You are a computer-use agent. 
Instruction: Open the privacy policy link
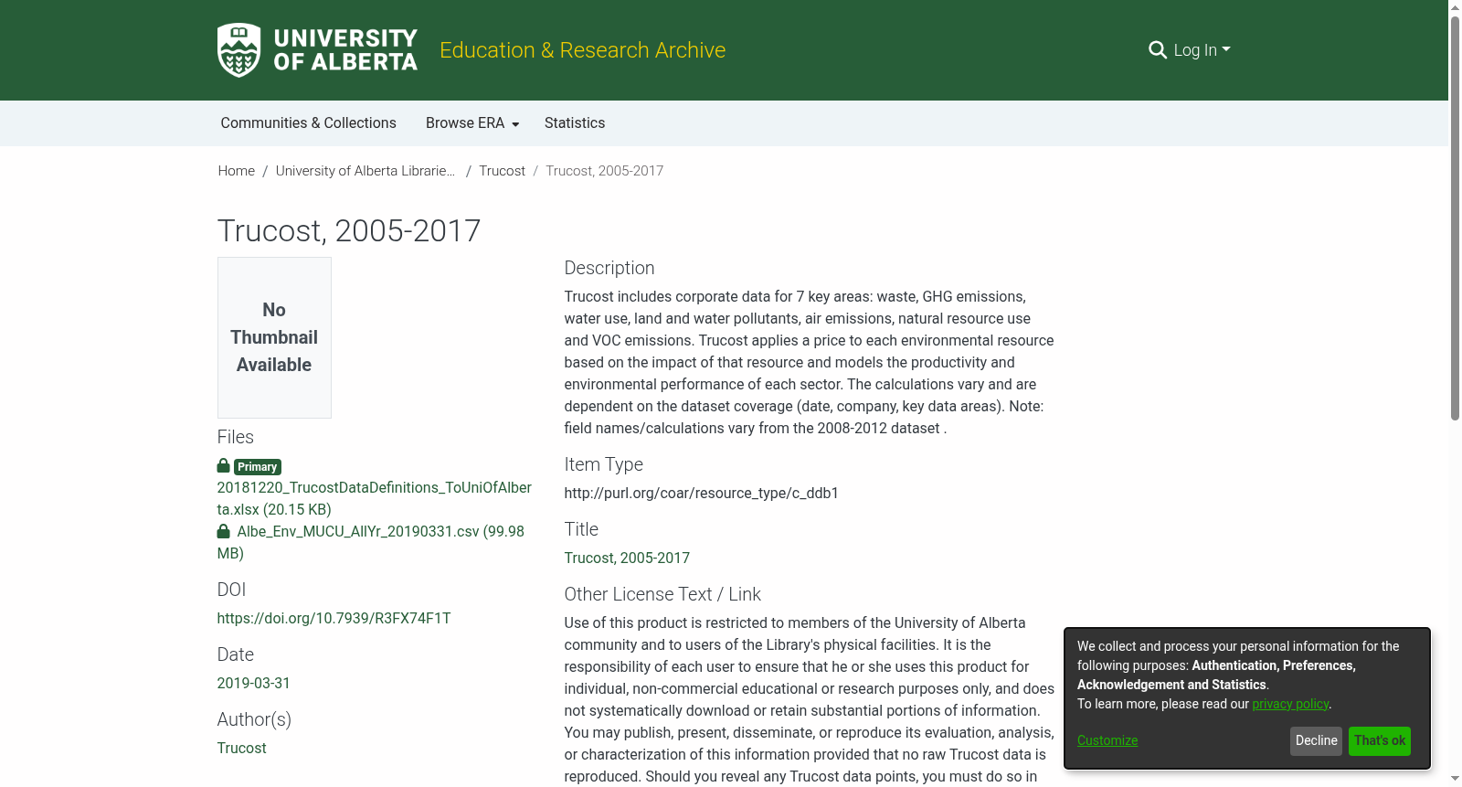tap(1290, 704)
